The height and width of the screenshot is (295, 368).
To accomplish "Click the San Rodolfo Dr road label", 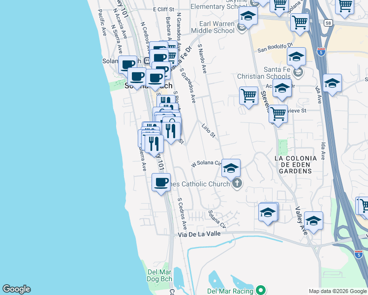I will click(276, 47).
